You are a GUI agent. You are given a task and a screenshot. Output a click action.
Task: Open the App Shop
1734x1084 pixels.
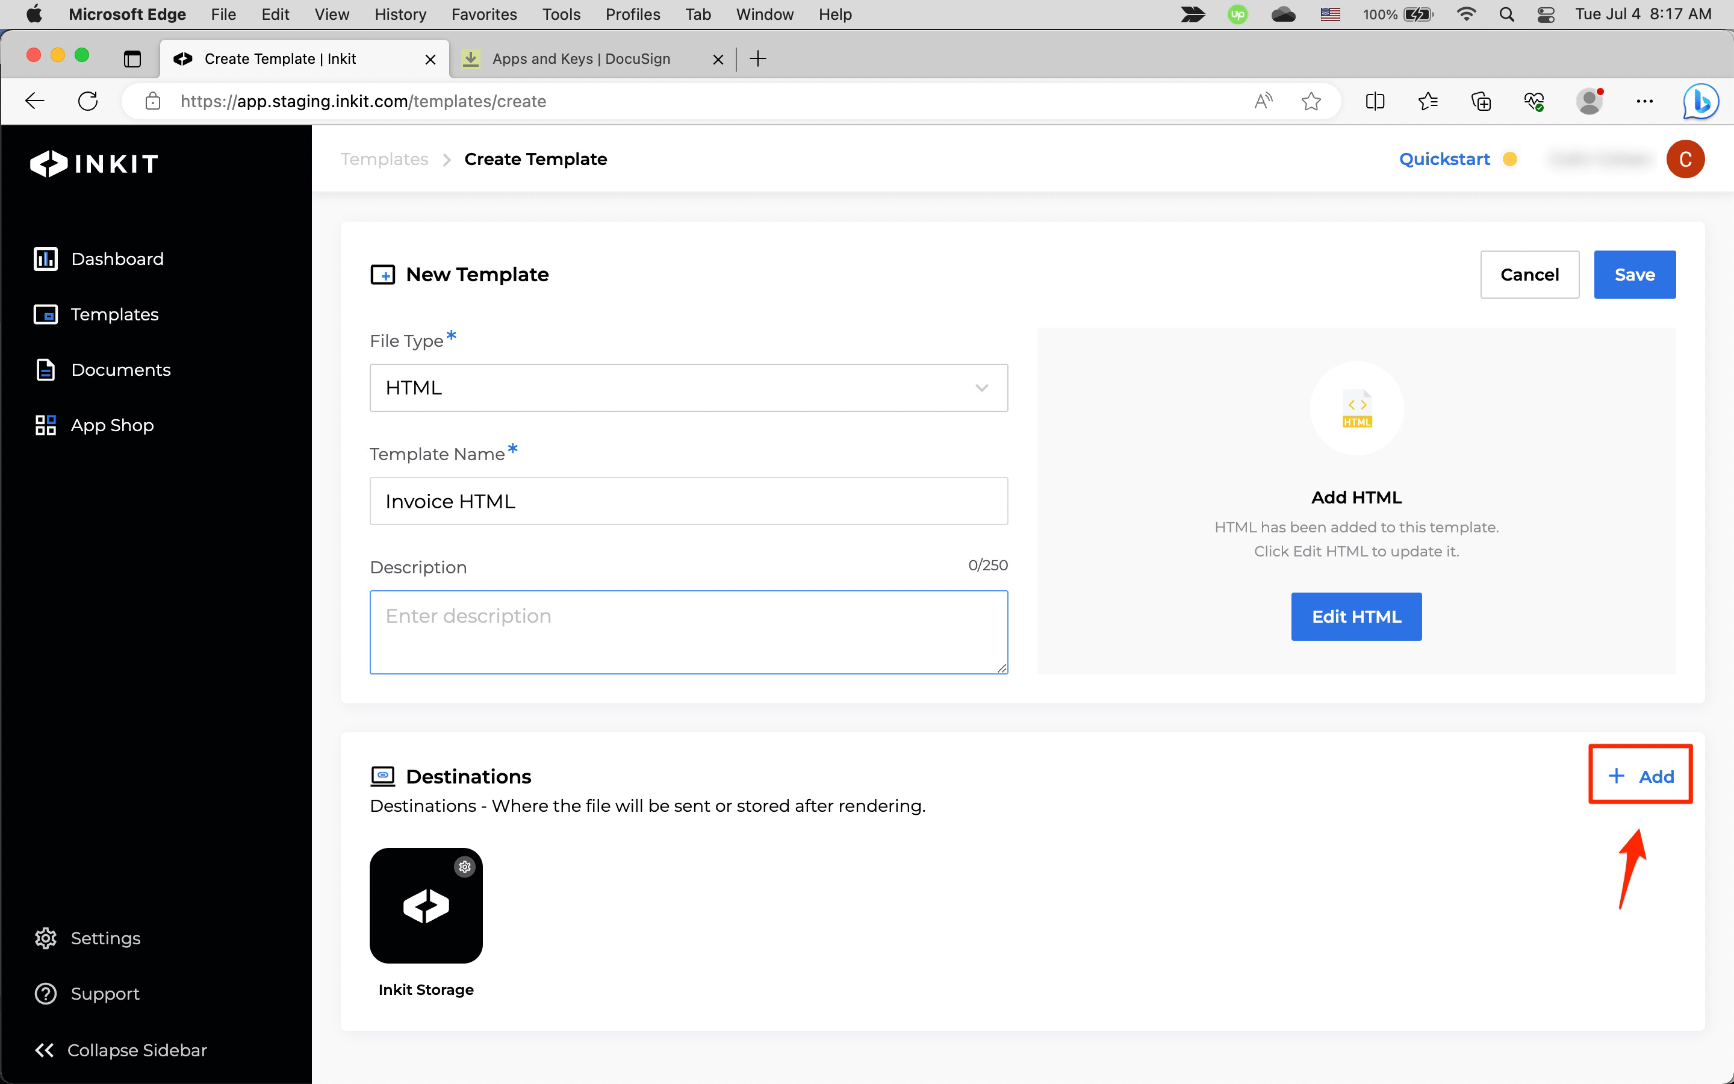pos(112,425)
